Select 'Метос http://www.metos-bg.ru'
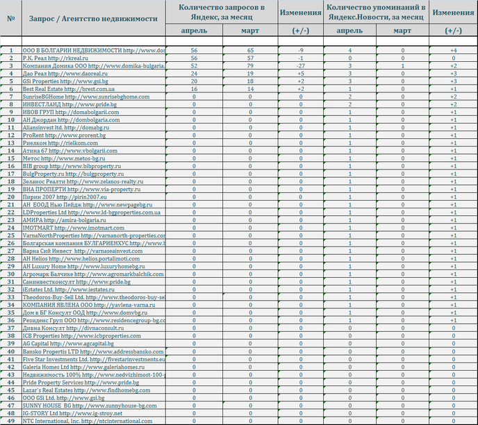The image size is (478, 425). (x=94, y=158)
